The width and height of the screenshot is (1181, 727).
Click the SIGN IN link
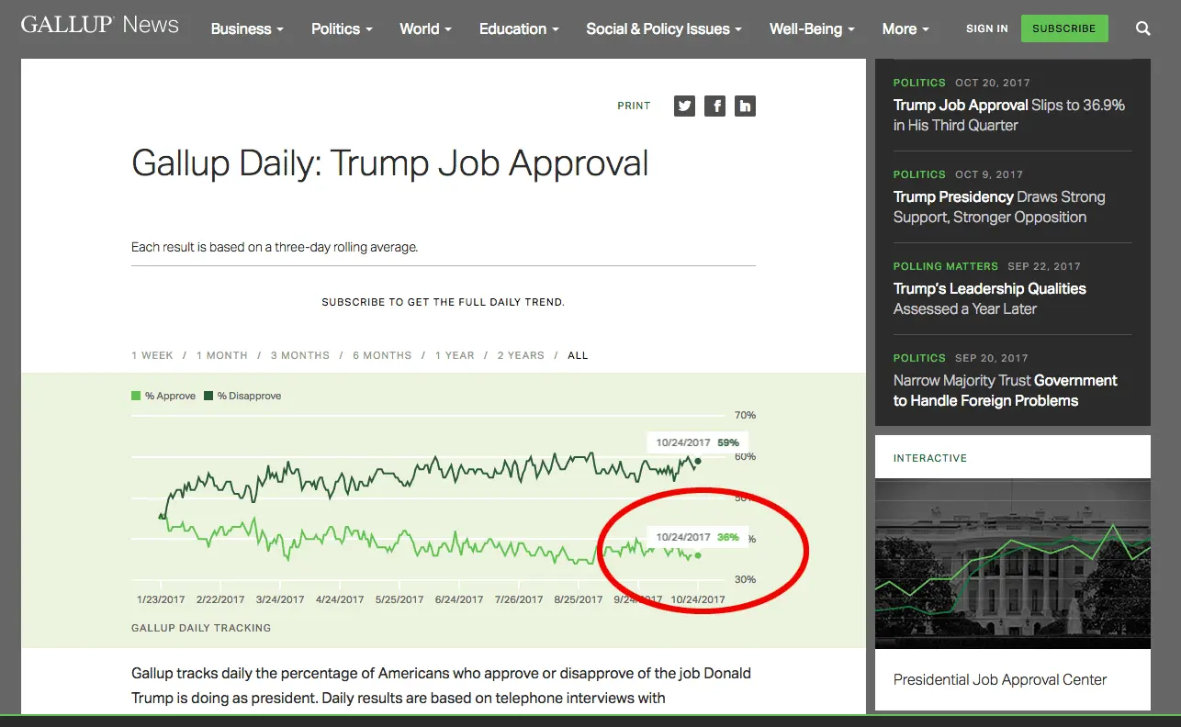(x=987, y=28)
